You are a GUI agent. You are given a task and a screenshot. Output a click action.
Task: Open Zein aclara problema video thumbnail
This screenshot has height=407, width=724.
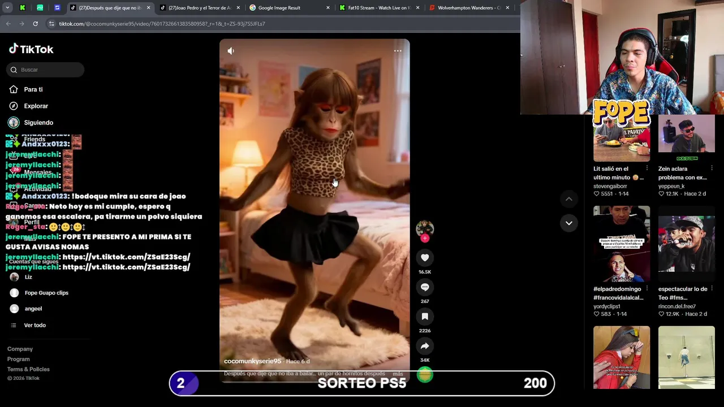(x=686, y=138)
